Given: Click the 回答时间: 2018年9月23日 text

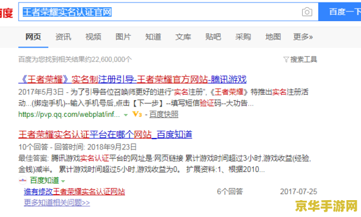Looking at the screenshot, I should [96, 147].
